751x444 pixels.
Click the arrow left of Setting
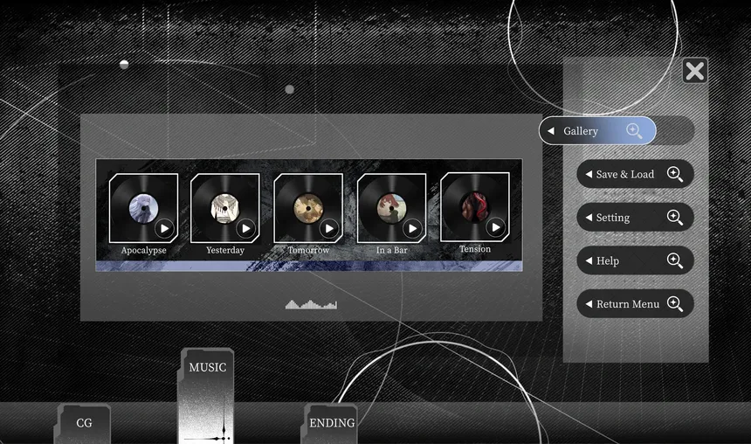click(x=589, y=218)
